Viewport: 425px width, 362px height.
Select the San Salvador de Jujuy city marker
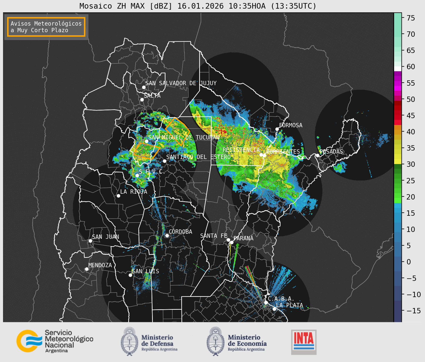point(144,87)
